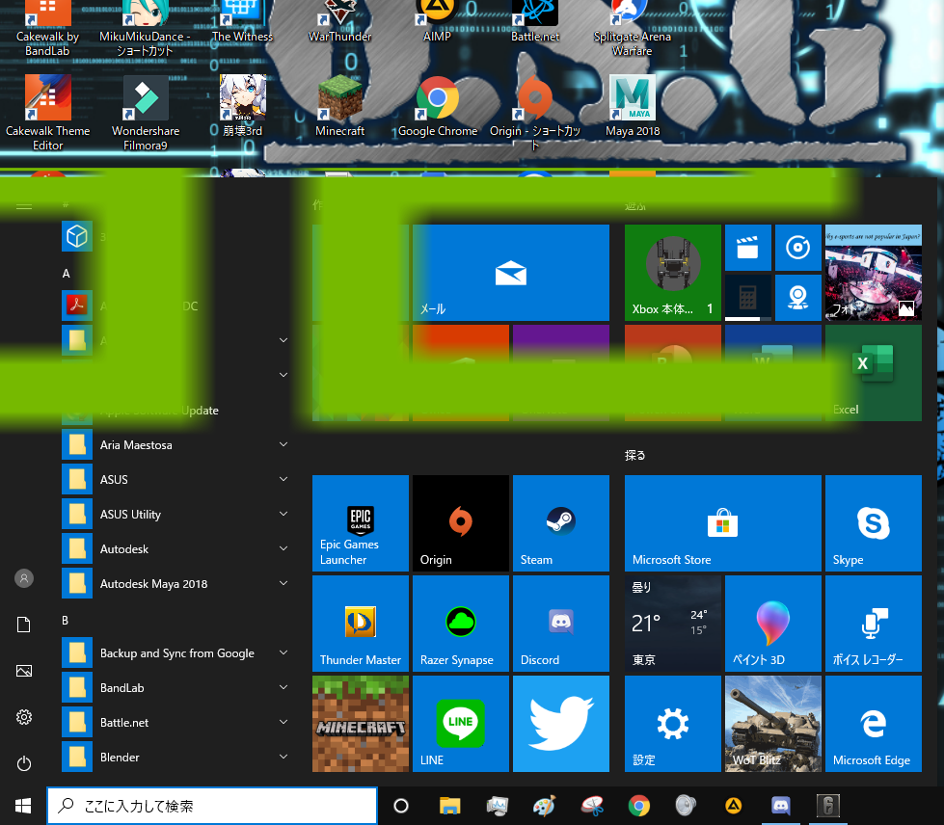Open the Thunder Master tile

tap(360, 624)
